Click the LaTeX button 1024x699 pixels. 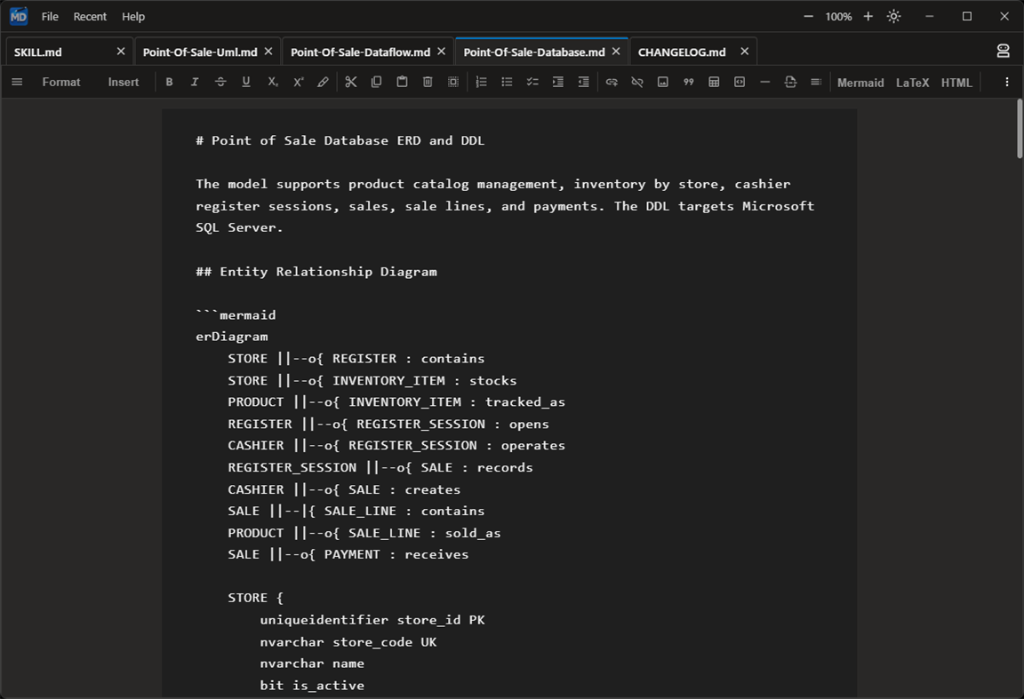(912, 83)
